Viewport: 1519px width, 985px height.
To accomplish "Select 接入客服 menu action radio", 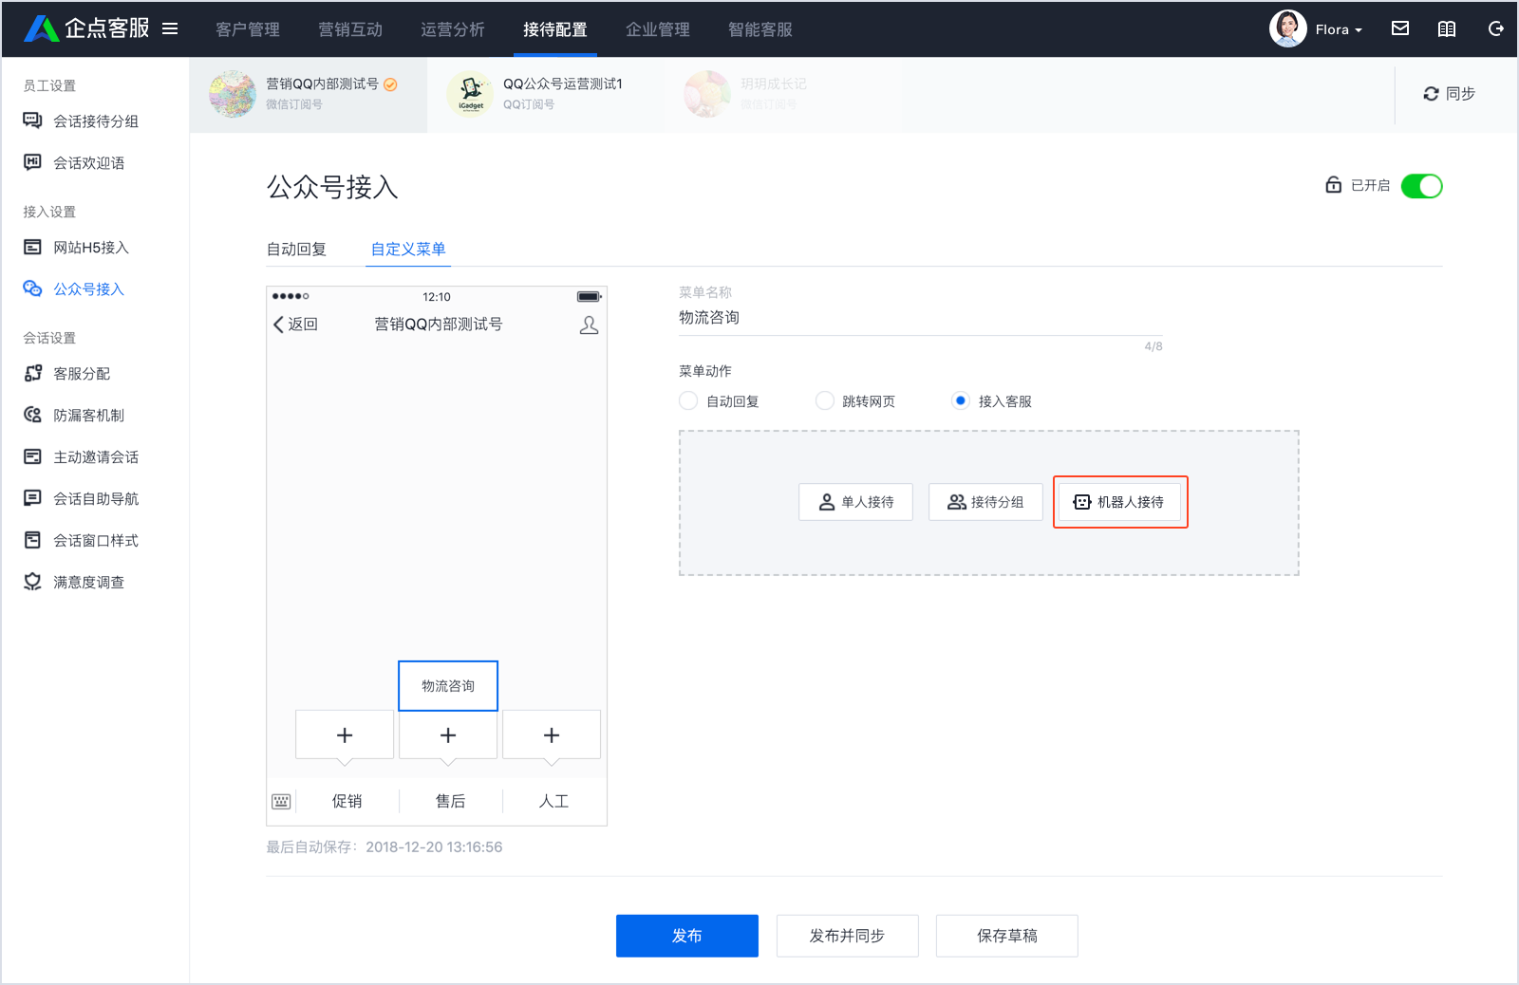I will click(961, 400).
